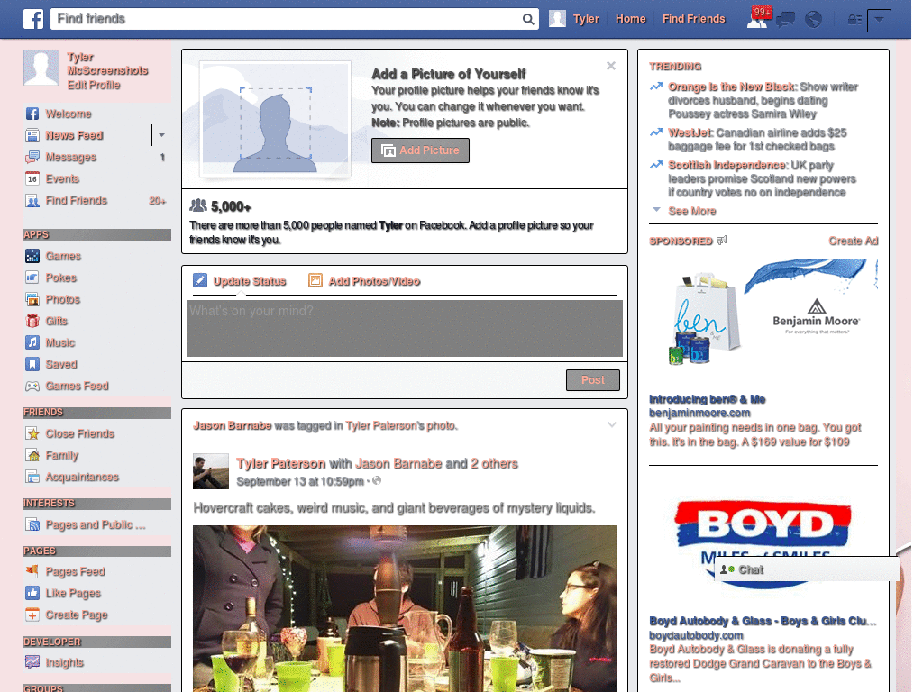The width and height of the screenshot is (923, 692).
Task: Click the Facebook logo
Action: pos(32,18)
